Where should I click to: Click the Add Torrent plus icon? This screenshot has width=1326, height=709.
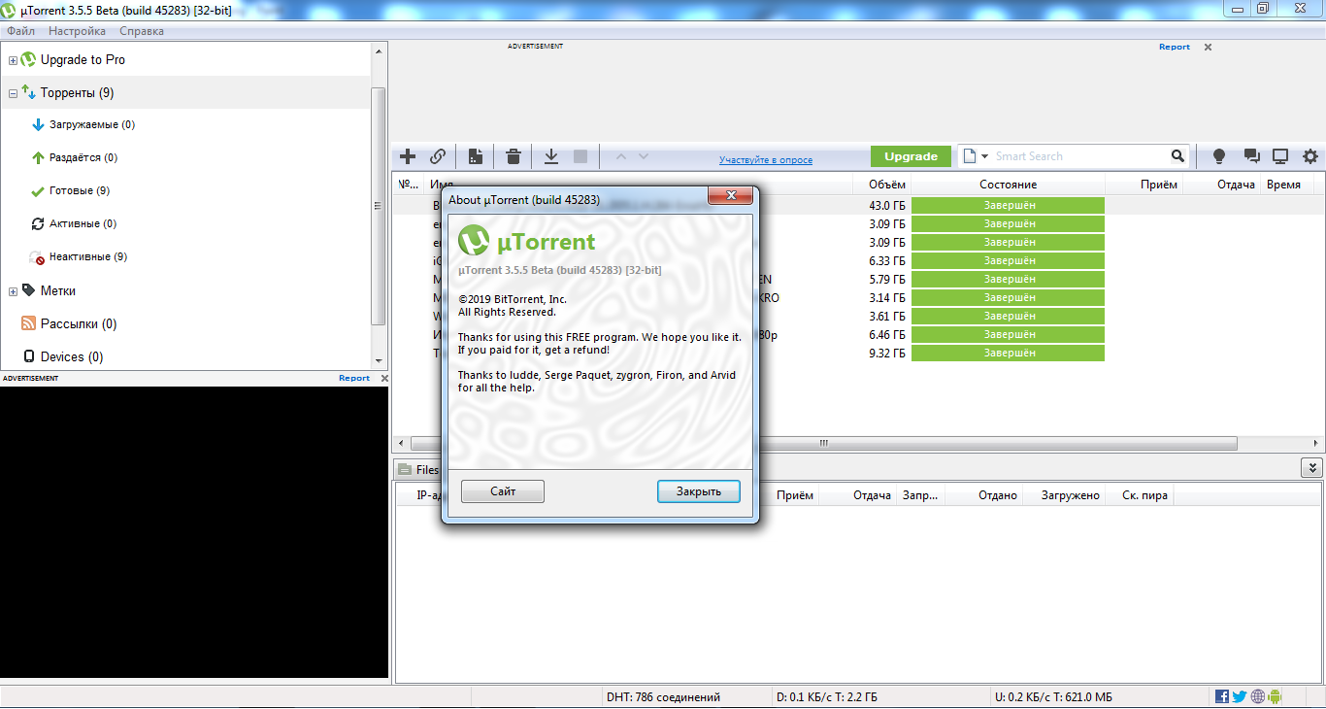(x=408, y=156)
